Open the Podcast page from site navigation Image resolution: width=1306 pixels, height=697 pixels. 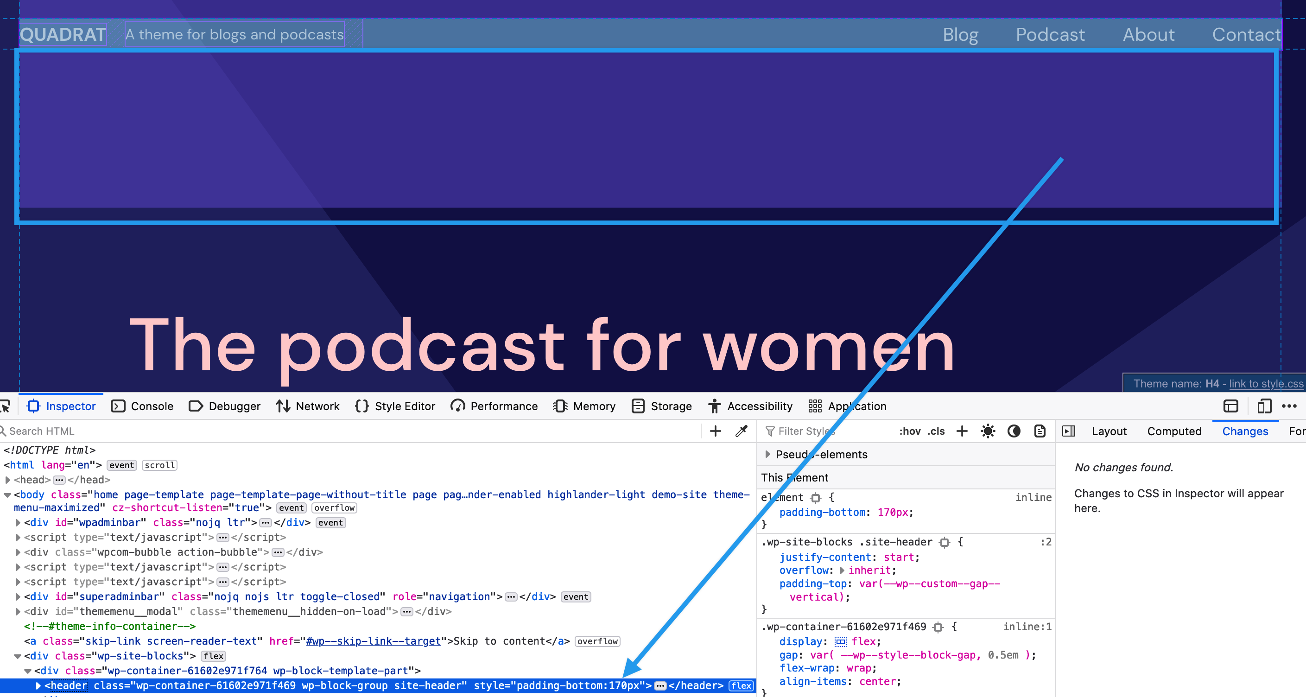click(x=1050, y=34)
